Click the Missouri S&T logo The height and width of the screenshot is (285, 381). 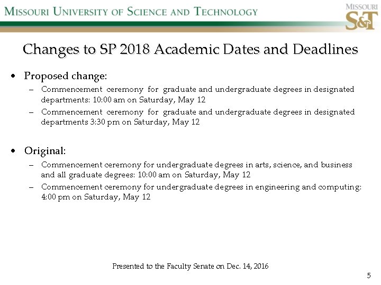coord(361,17)
